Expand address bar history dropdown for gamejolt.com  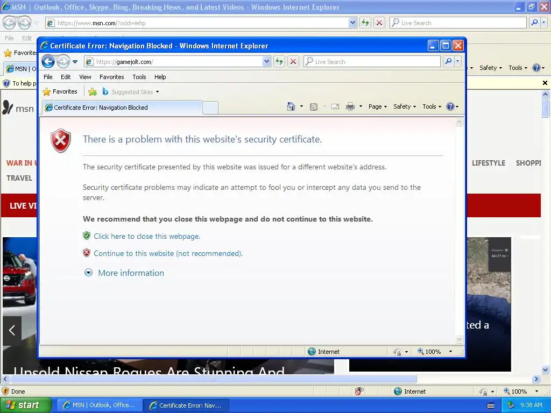(x=266, y=62)
